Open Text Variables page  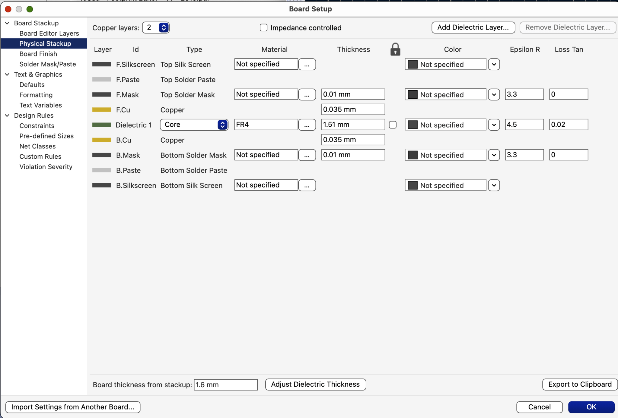[x=41, y=105]
